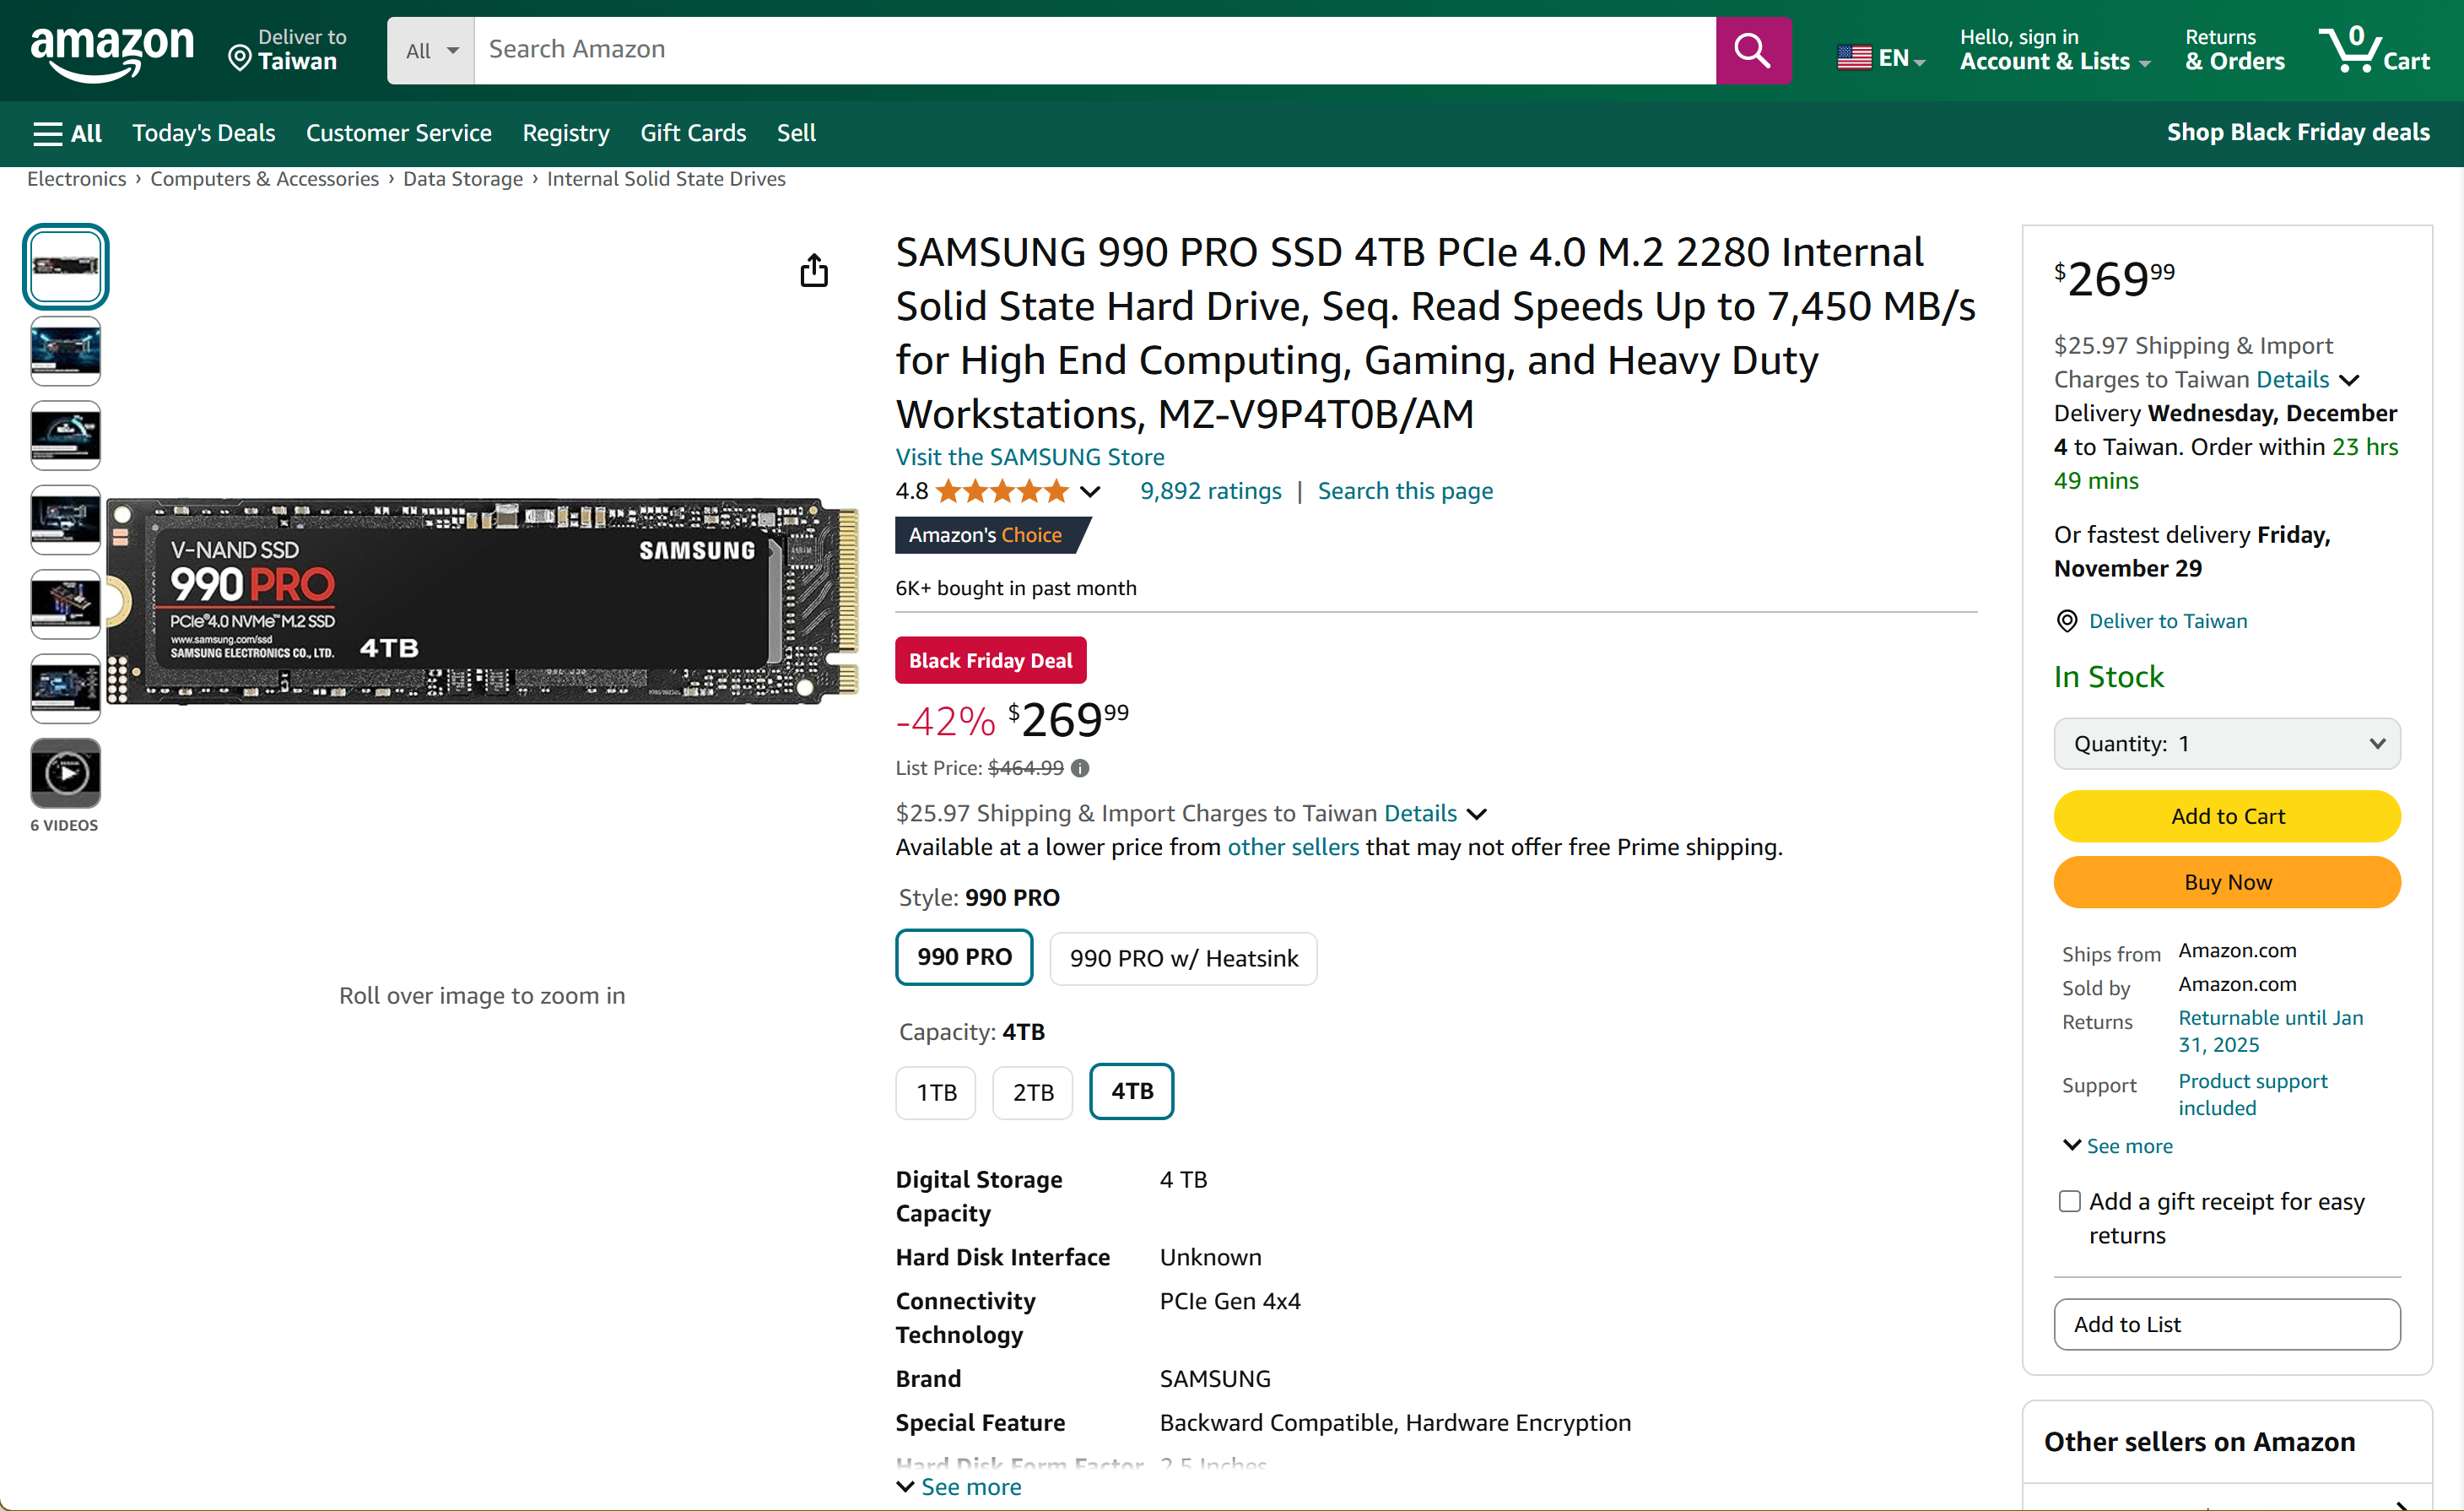Screen dimensions: 2464x1511
Task: Click the main SSD product image
Action: click(x=482, y=600)
